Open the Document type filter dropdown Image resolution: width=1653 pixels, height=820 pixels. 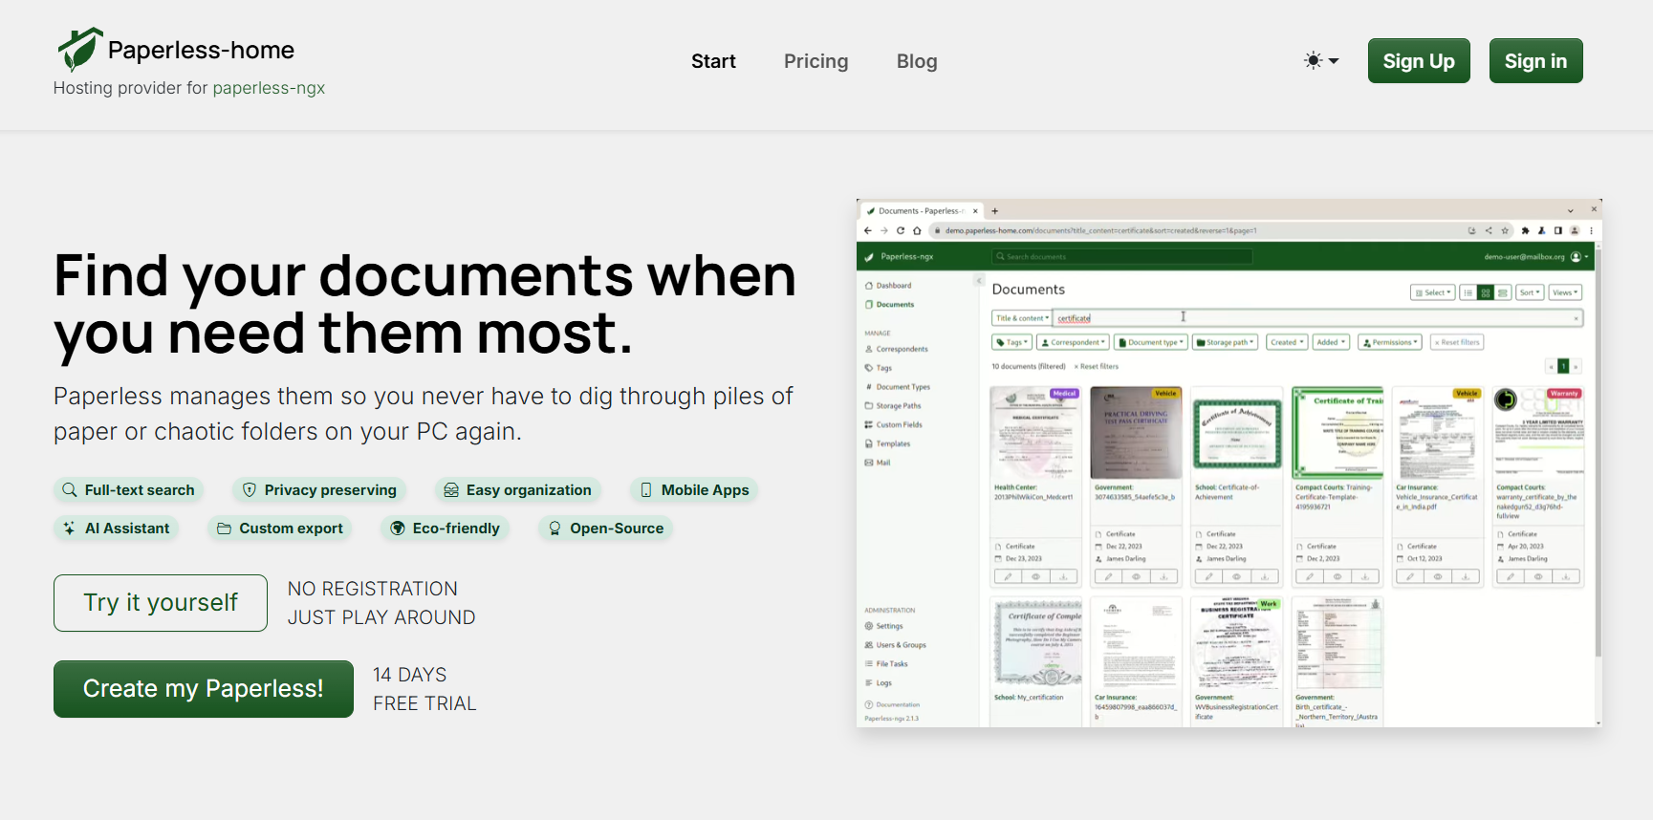click(x=1152, y=342)
